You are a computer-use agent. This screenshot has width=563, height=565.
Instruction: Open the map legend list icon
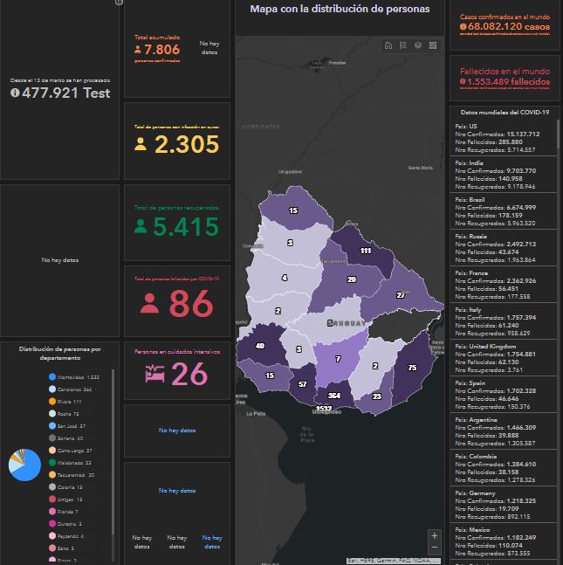point(402,45)
